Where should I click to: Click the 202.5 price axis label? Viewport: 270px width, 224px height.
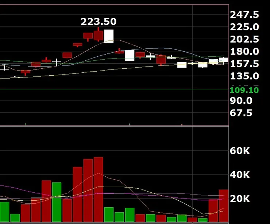244,39
